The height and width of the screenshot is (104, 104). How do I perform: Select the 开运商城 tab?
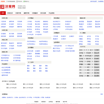[51, 13]
